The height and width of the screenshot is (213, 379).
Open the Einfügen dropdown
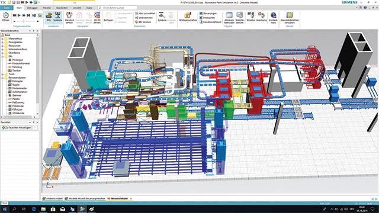(108, 18)
